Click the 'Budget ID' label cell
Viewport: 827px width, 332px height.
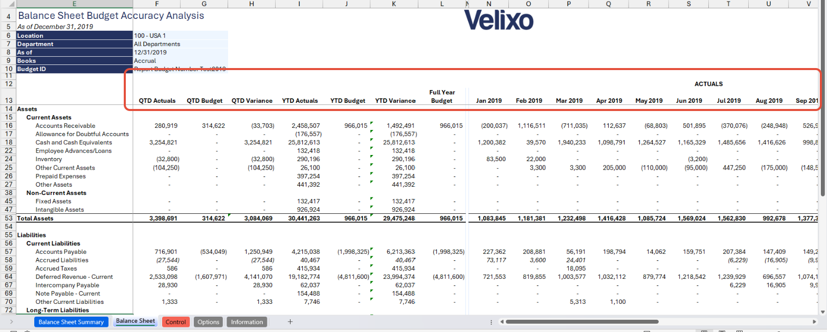point(75,69)
